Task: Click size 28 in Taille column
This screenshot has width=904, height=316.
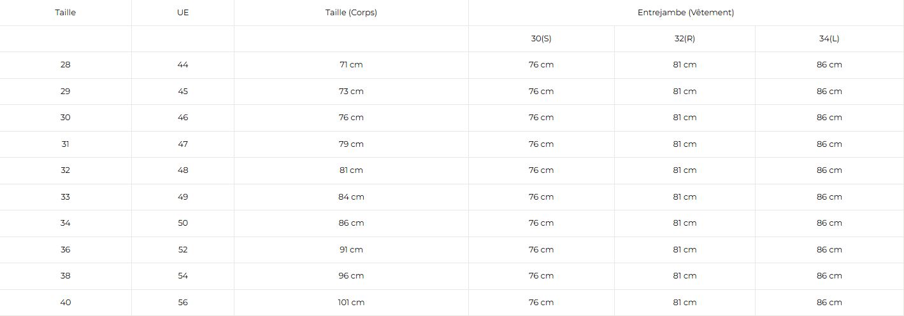Action: [x=66, y=65]
